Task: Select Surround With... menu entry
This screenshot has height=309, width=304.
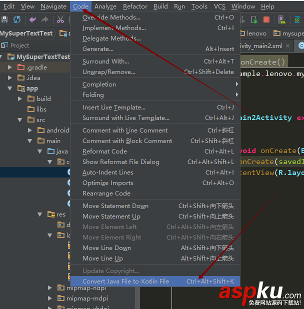Action: (155, 61)
